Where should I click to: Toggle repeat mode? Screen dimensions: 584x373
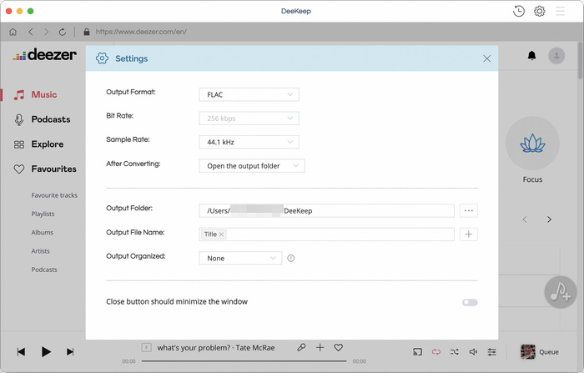pos(436,352)
